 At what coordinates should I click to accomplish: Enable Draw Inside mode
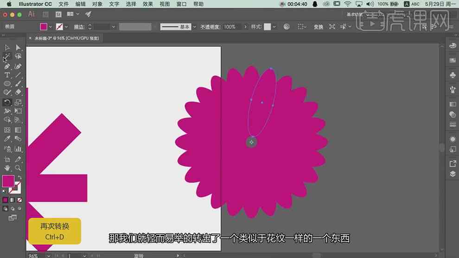[x=19, y=208]
